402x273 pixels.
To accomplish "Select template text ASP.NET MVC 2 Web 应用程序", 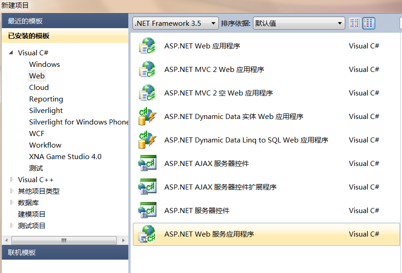I will (214, 69).
